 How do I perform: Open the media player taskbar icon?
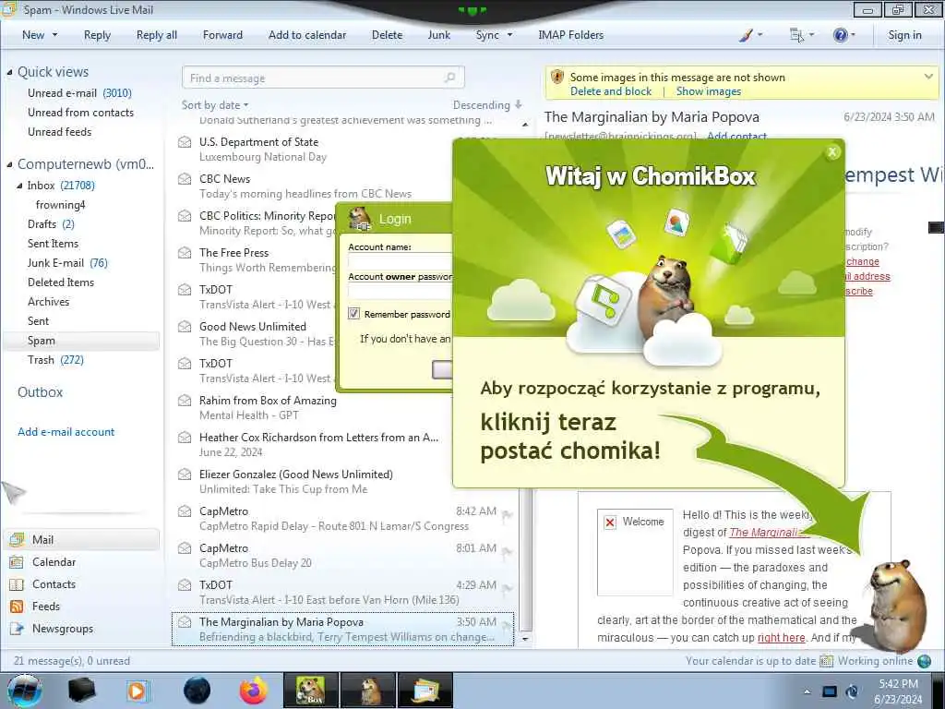138,691
